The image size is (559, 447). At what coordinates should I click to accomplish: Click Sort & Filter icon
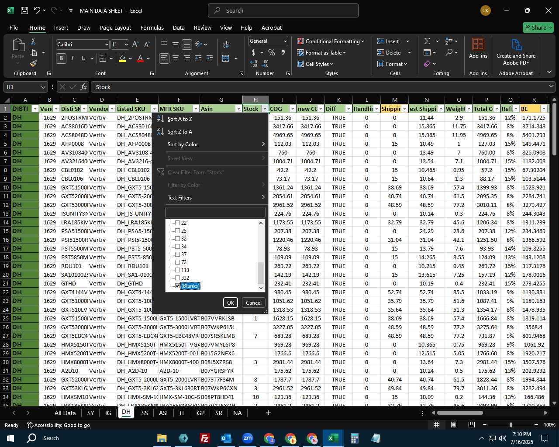(x=449, y=41)
